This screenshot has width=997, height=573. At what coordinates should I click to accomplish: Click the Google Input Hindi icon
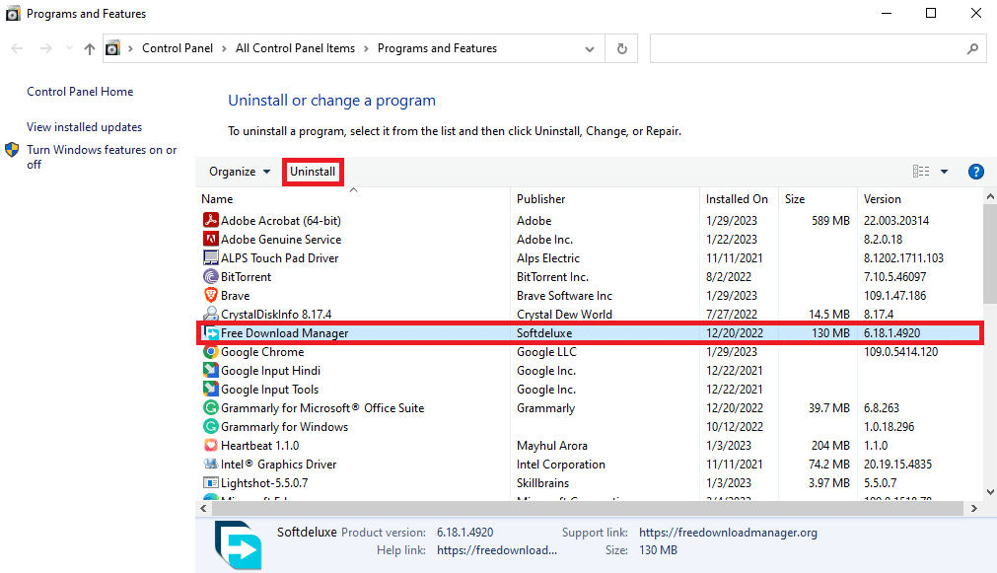[x=210, y=370]
